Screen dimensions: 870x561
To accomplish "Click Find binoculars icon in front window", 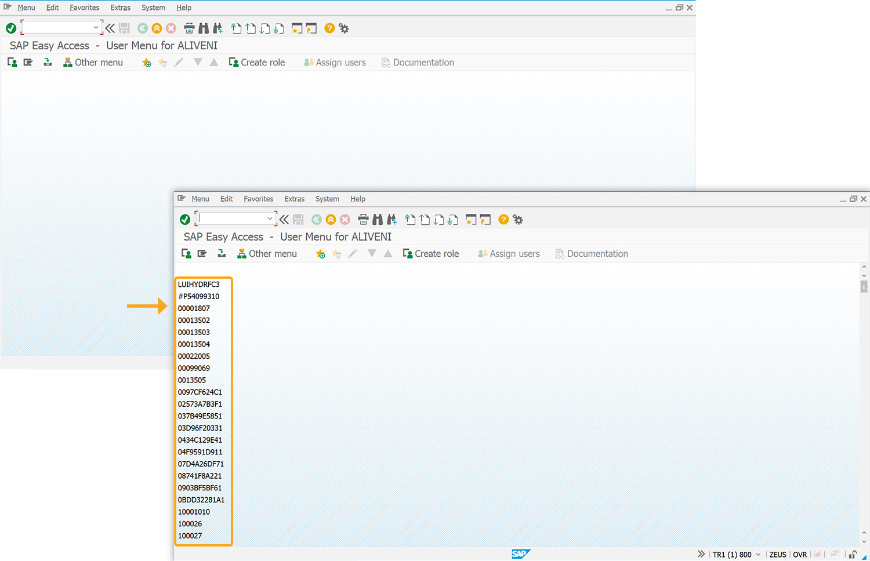I will click(x=378, y=220).
